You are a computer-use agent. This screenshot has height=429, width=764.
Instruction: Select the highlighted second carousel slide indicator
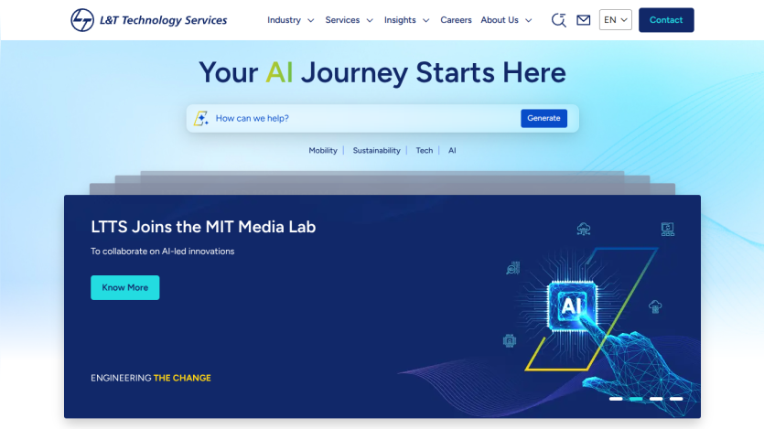(636, 399)
